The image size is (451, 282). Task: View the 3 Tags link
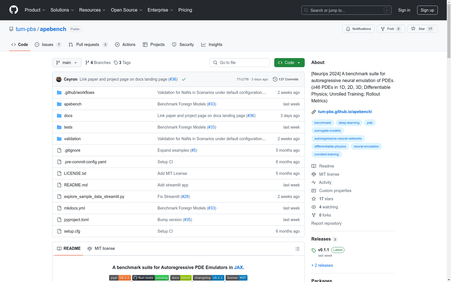coord(122,63)
